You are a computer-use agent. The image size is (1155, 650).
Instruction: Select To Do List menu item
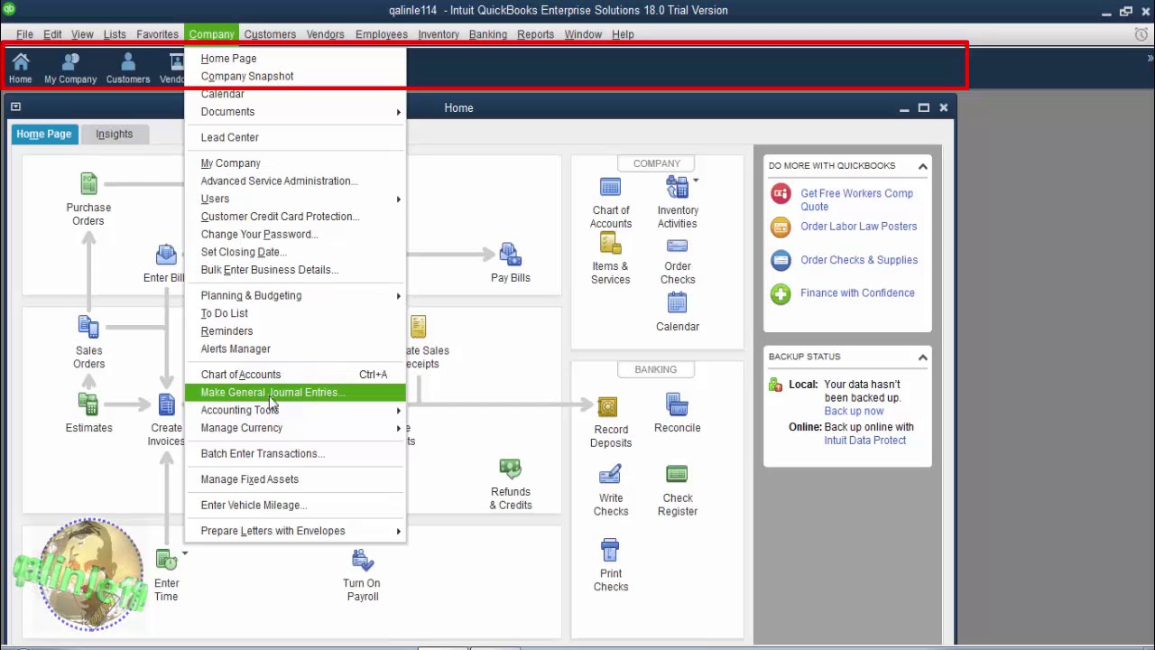tap(296, 313)
